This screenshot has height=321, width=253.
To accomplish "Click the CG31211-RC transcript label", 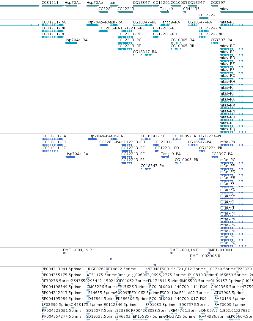I will (x=53, y=34).
